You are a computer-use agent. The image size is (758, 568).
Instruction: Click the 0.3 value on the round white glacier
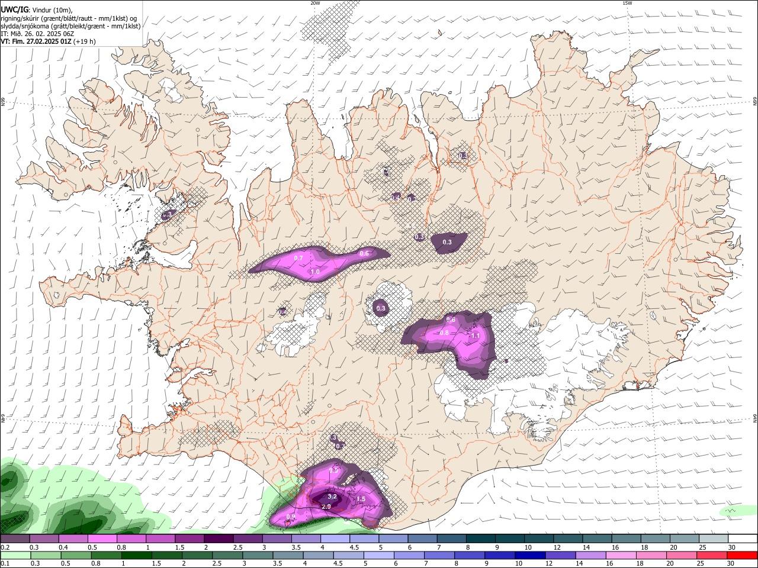click(381, 308)
